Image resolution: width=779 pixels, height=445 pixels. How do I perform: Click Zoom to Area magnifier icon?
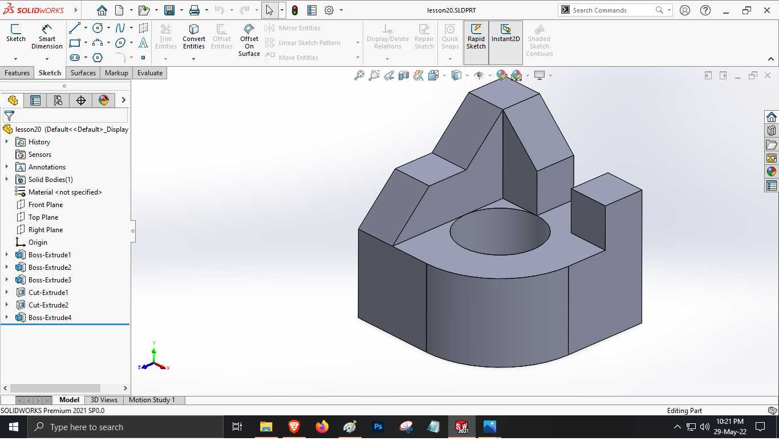(374, 75)
